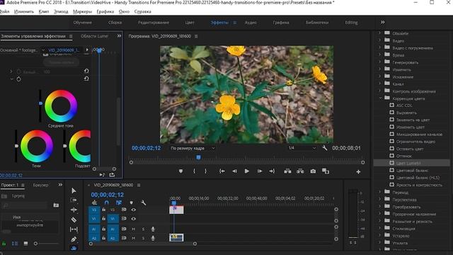Click the Lift icon

(287, 171)
